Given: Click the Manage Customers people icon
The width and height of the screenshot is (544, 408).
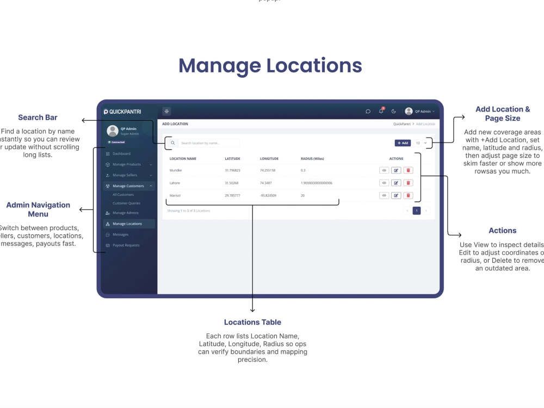Looking at the screenshot, I should pos(108,186).
